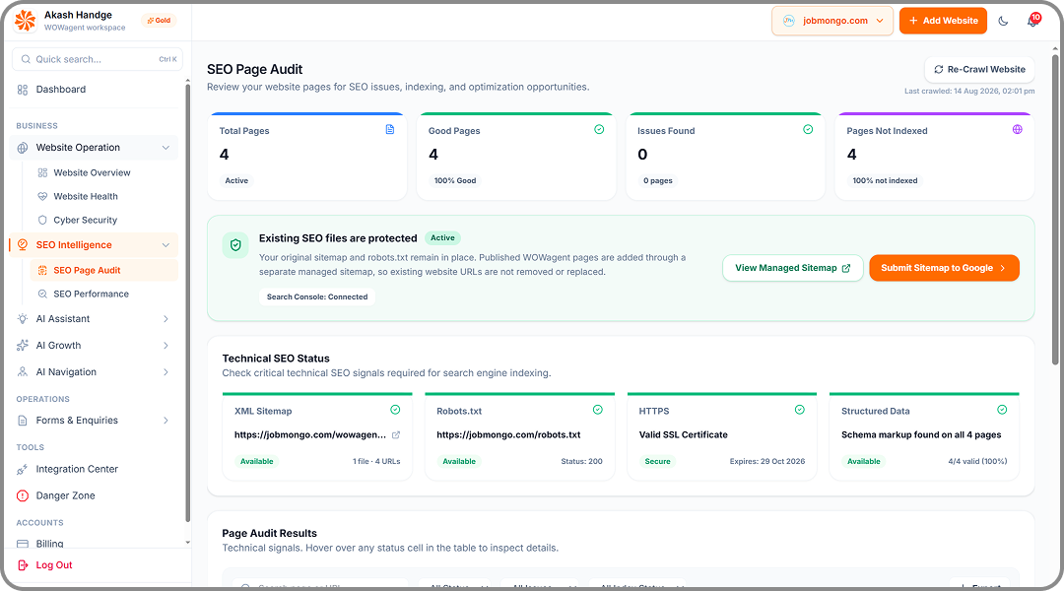Toggle dark mode moon icon
1064x591 pixels.
(1003, 21)
